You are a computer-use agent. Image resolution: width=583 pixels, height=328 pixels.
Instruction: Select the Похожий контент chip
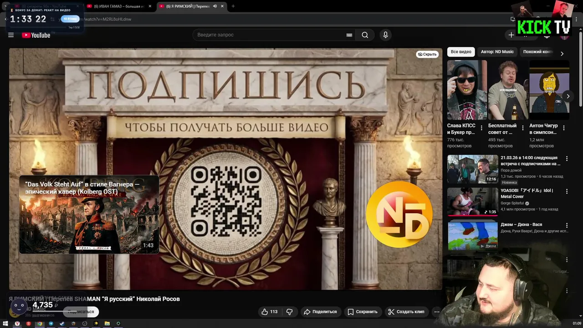click(x=538, y=52)
